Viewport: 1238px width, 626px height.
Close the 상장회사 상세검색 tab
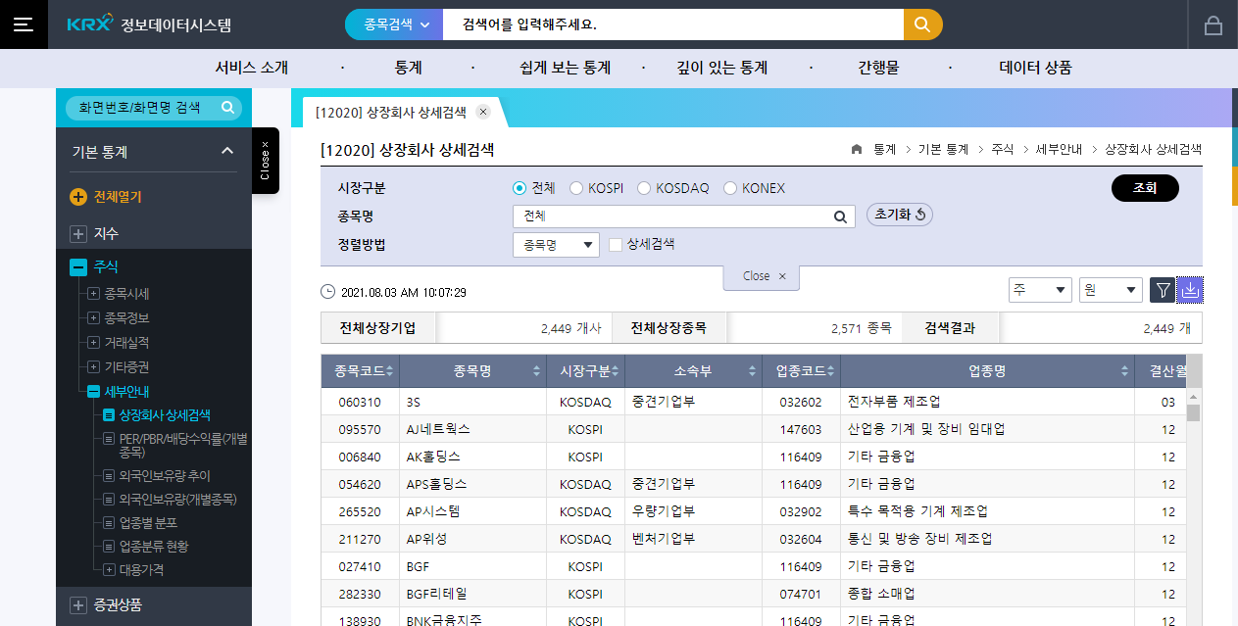[482, 112]
